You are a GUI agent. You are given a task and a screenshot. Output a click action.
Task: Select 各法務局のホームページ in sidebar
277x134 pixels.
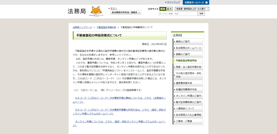coord(188,48)
